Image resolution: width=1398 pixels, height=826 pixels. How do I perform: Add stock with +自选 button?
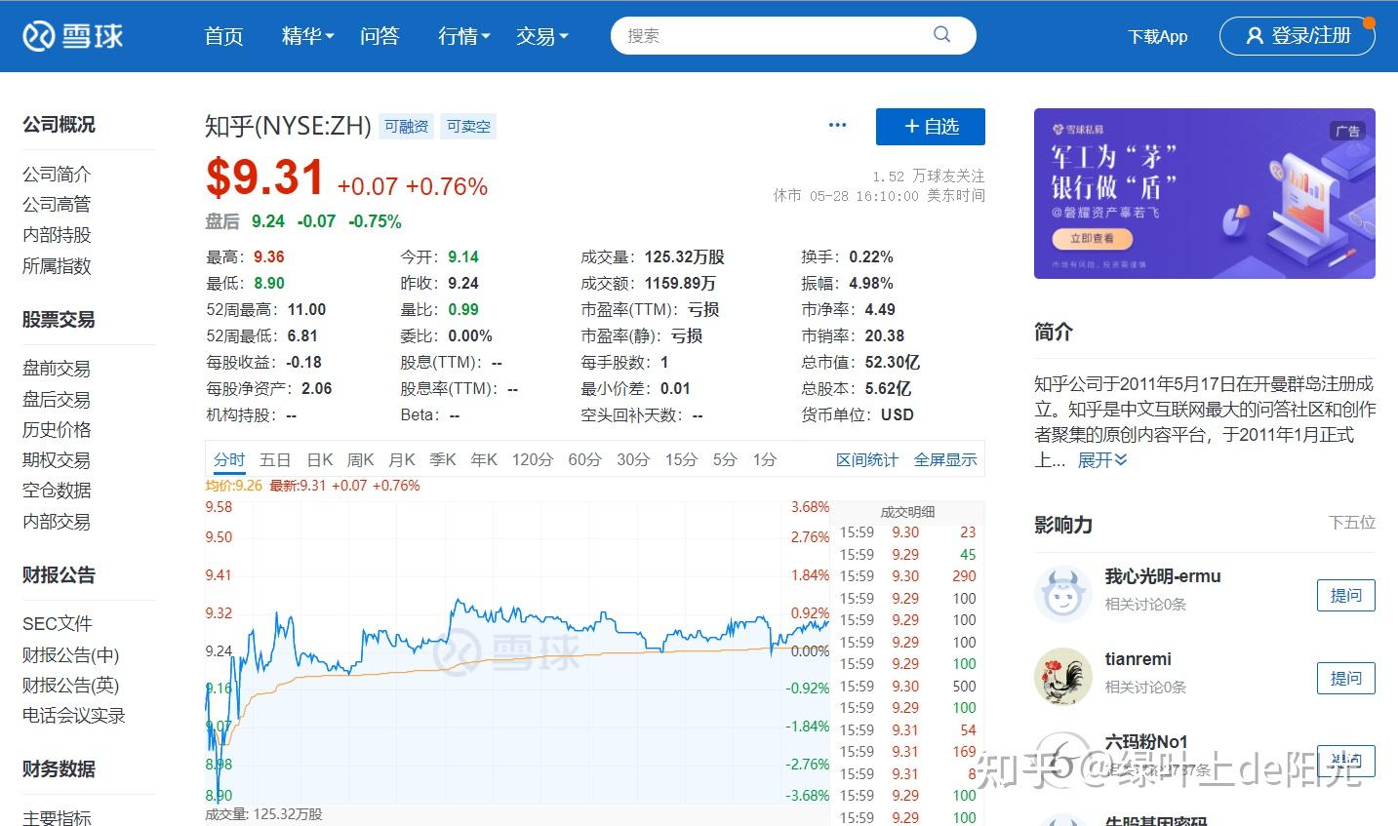tap(931, 127)
